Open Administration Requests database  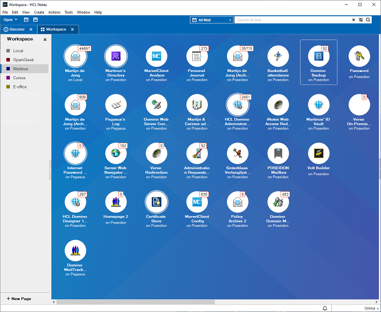coord(197,153)
